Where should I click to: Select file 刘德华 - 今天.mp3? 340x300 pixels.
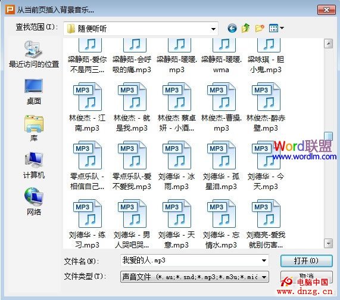(266, 166)
